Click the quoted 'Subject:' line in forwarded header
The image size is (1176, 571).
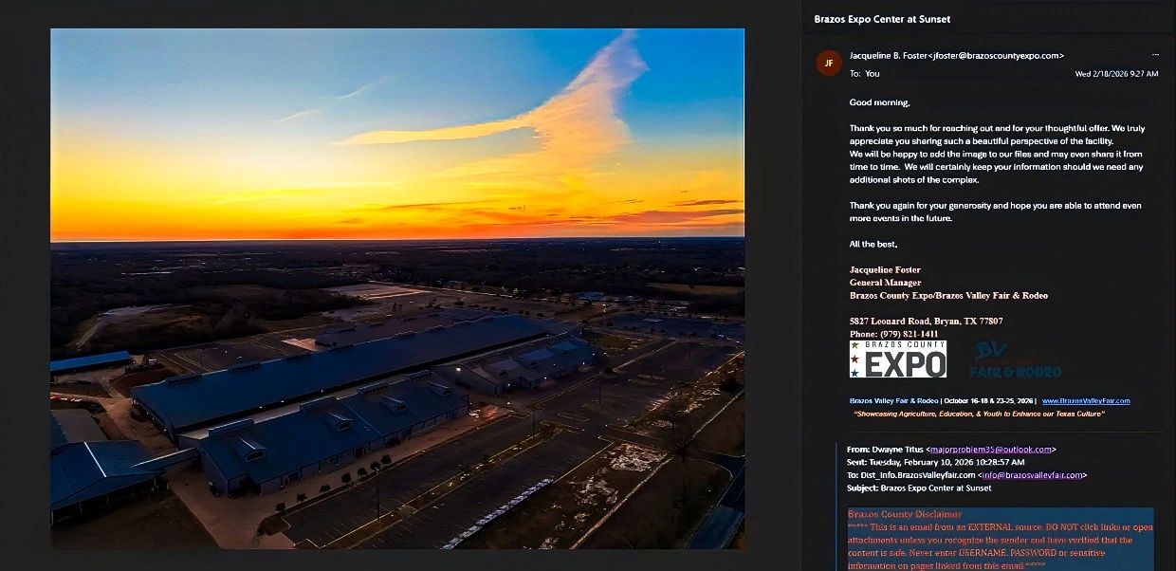point(919,488)
